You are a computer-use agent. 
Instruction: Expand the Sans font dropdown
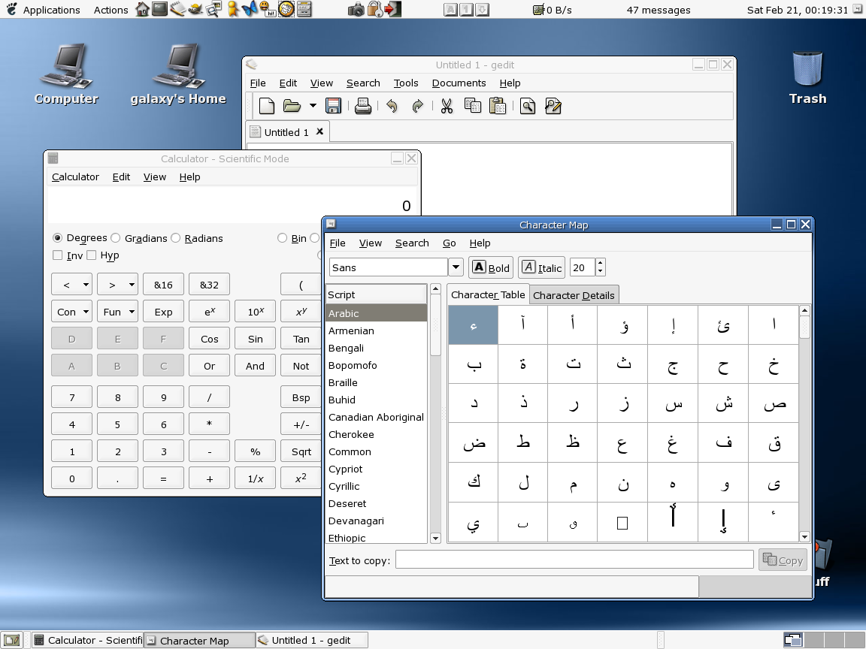(x=456, y=267)
